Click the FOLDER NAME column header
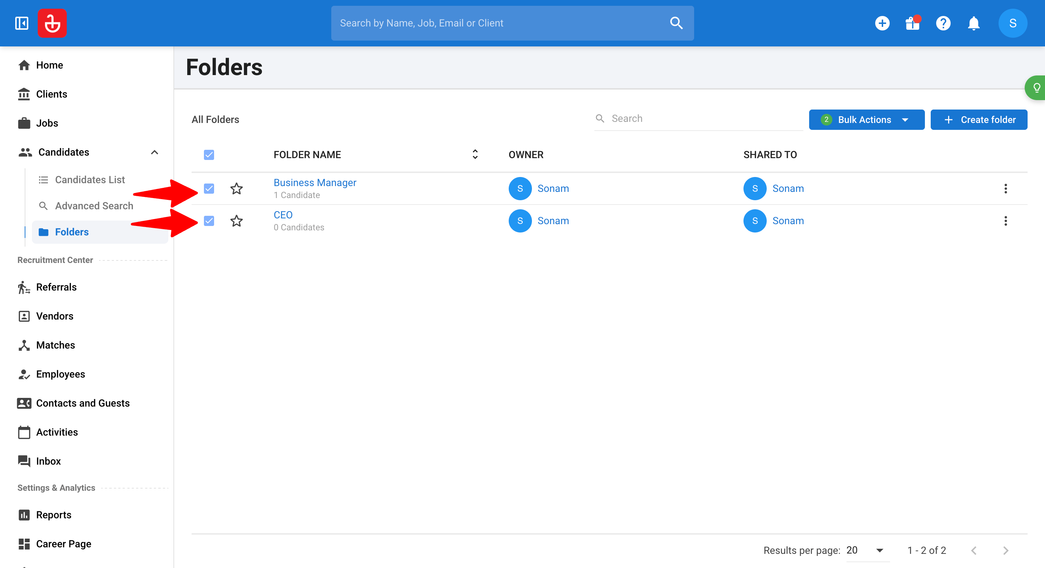This screenshot has height=568, width=1045. click(x=307, y=155)
